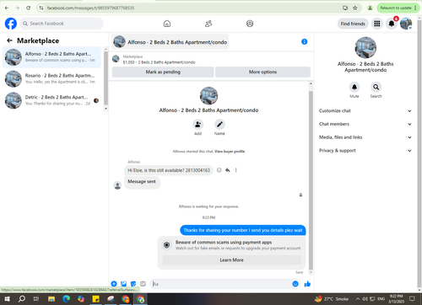The image size is (422, 305).
Task: Open View buyer profile link
Action: 230,152
